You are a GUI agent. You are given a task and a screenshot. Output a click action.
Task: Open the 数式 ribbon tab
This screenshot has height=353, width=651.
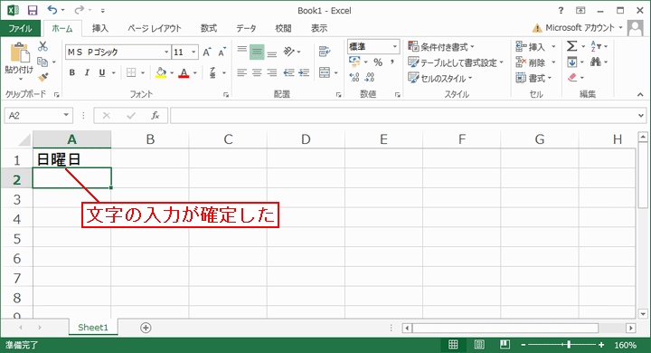point(209,28)
